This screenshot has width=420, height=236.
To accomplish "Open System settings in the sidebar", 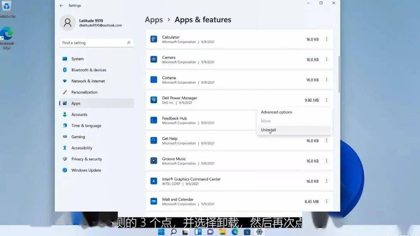I will click(96, 59).
